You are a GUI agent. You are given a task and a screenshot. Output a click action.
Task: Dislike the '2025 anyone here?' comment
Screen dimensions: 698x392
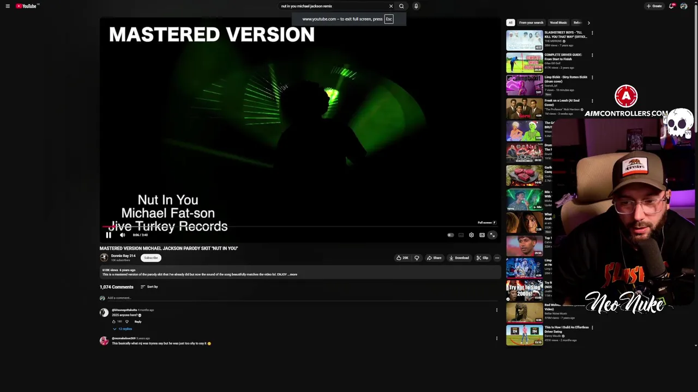[127, 322]
